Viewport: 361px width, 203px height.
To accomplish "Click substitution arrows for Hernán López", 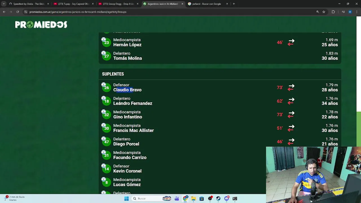I will (291, 43).
